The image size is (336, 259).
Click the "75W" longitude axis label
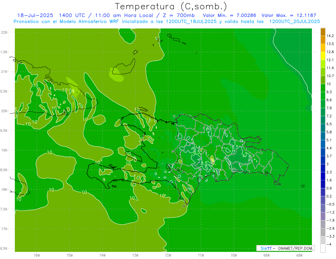[69, 255]
